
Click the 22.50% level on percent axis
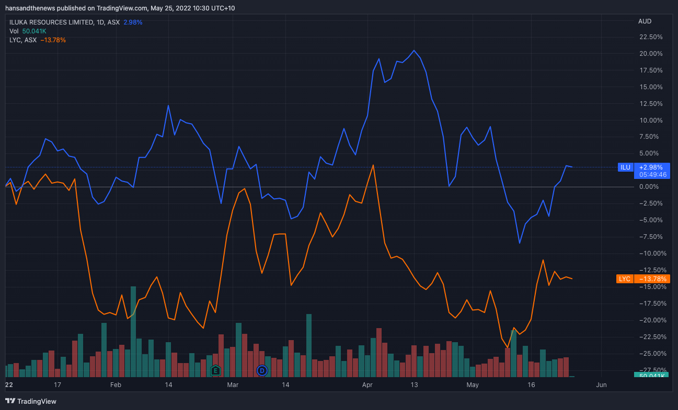[x=650, y=37]
